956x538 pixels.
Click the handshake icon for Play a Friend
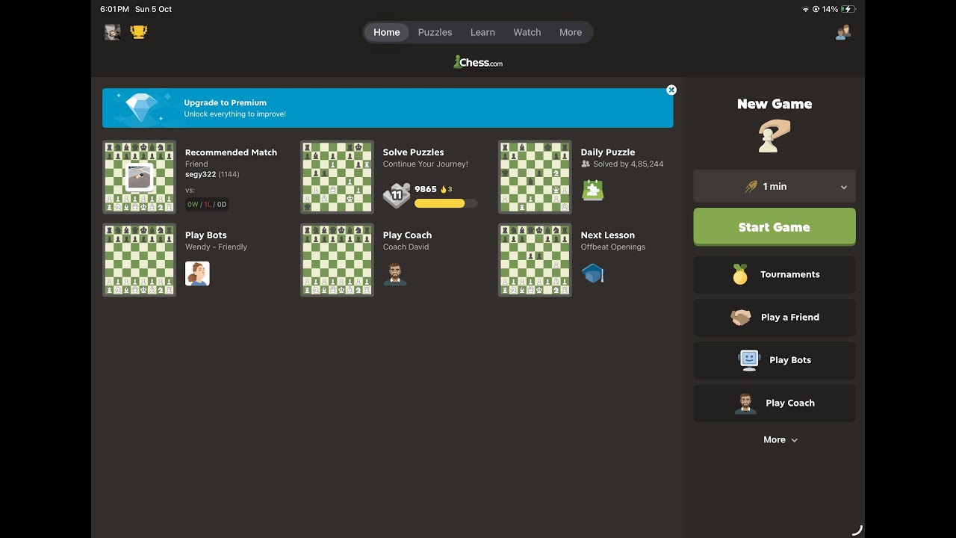click(x=741, y=318)
